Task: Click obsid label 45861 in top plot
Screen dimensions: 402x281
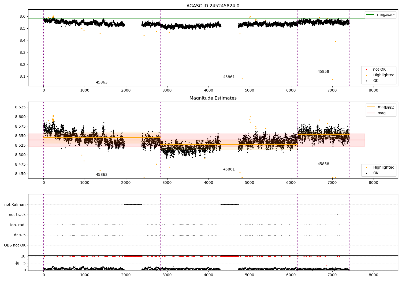Action: coord(229,77)
